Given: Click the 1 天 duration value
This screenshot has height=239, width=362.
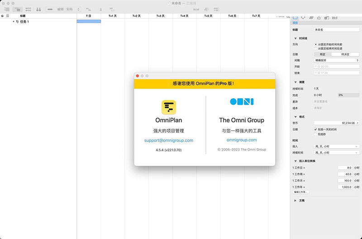Looking at the screenshot, I should [316, 89].
